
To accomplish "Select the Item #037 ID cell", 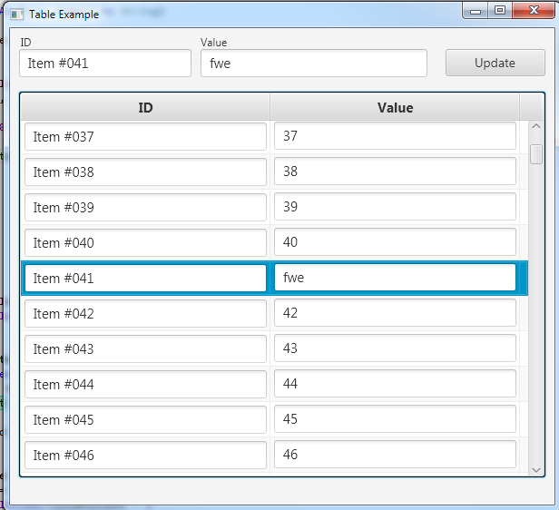I will pos(145,137).
